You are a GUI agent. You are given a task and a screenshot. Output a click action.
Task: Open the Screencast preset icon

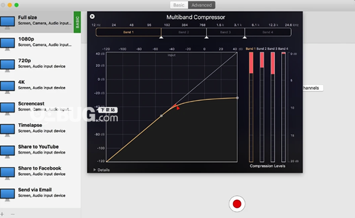[7, 108]
